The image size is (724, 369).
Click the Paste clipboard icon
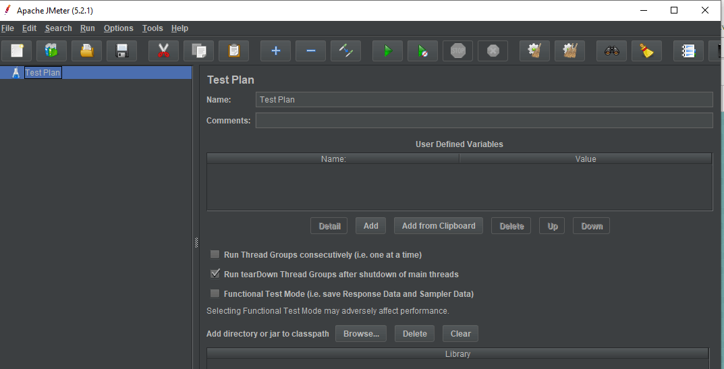pyautogui.click(x=233, y=51)
